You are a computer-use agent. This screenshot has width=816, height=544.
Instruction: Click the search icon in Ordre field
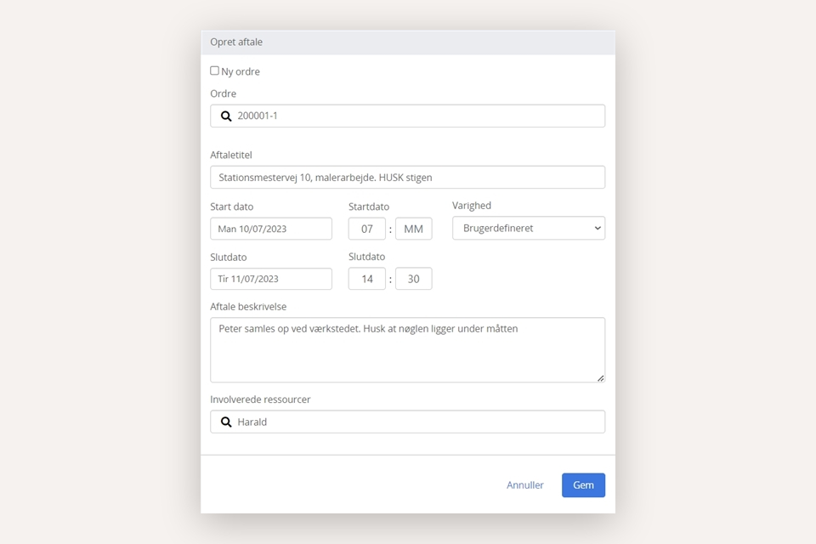click(x=226, y=116)
